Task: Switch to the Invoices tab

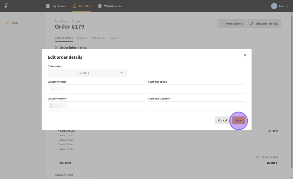Action: [114, 38]
